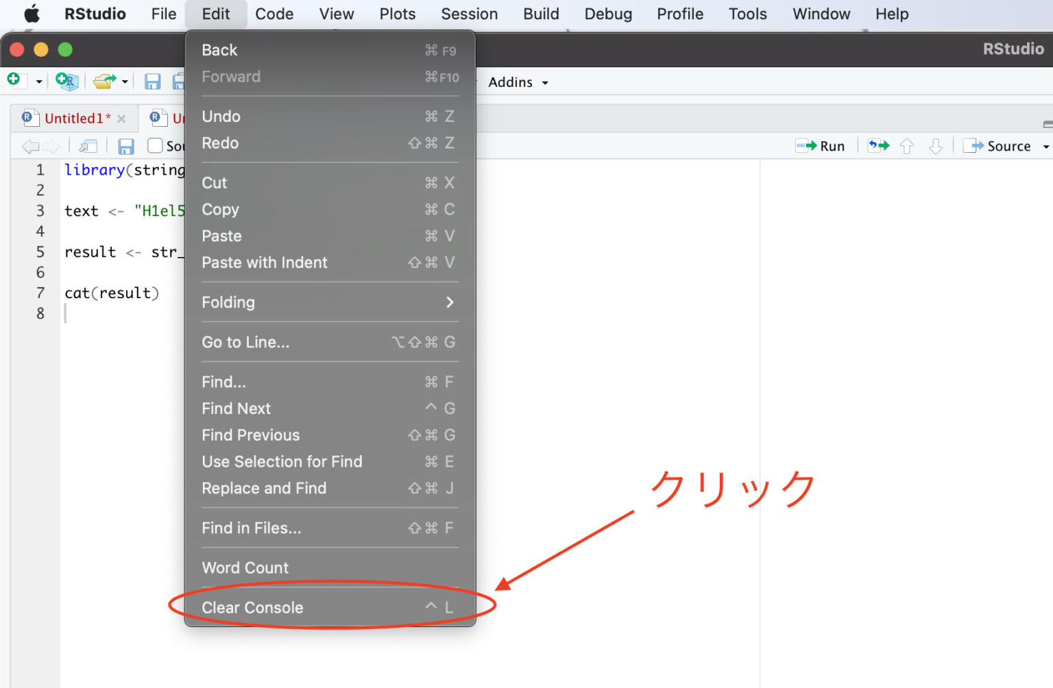Screen dimensions: 1053x688
Task: Select Clear Console from the menu
Action: [x=252, y=607]
